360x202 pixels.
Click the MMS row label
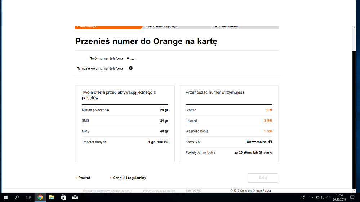[x=86, y=131]
